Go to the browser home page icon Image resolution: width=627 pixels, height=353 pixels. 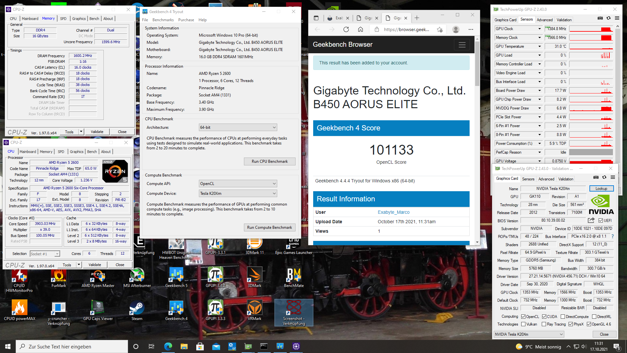(x=361, y=29)
